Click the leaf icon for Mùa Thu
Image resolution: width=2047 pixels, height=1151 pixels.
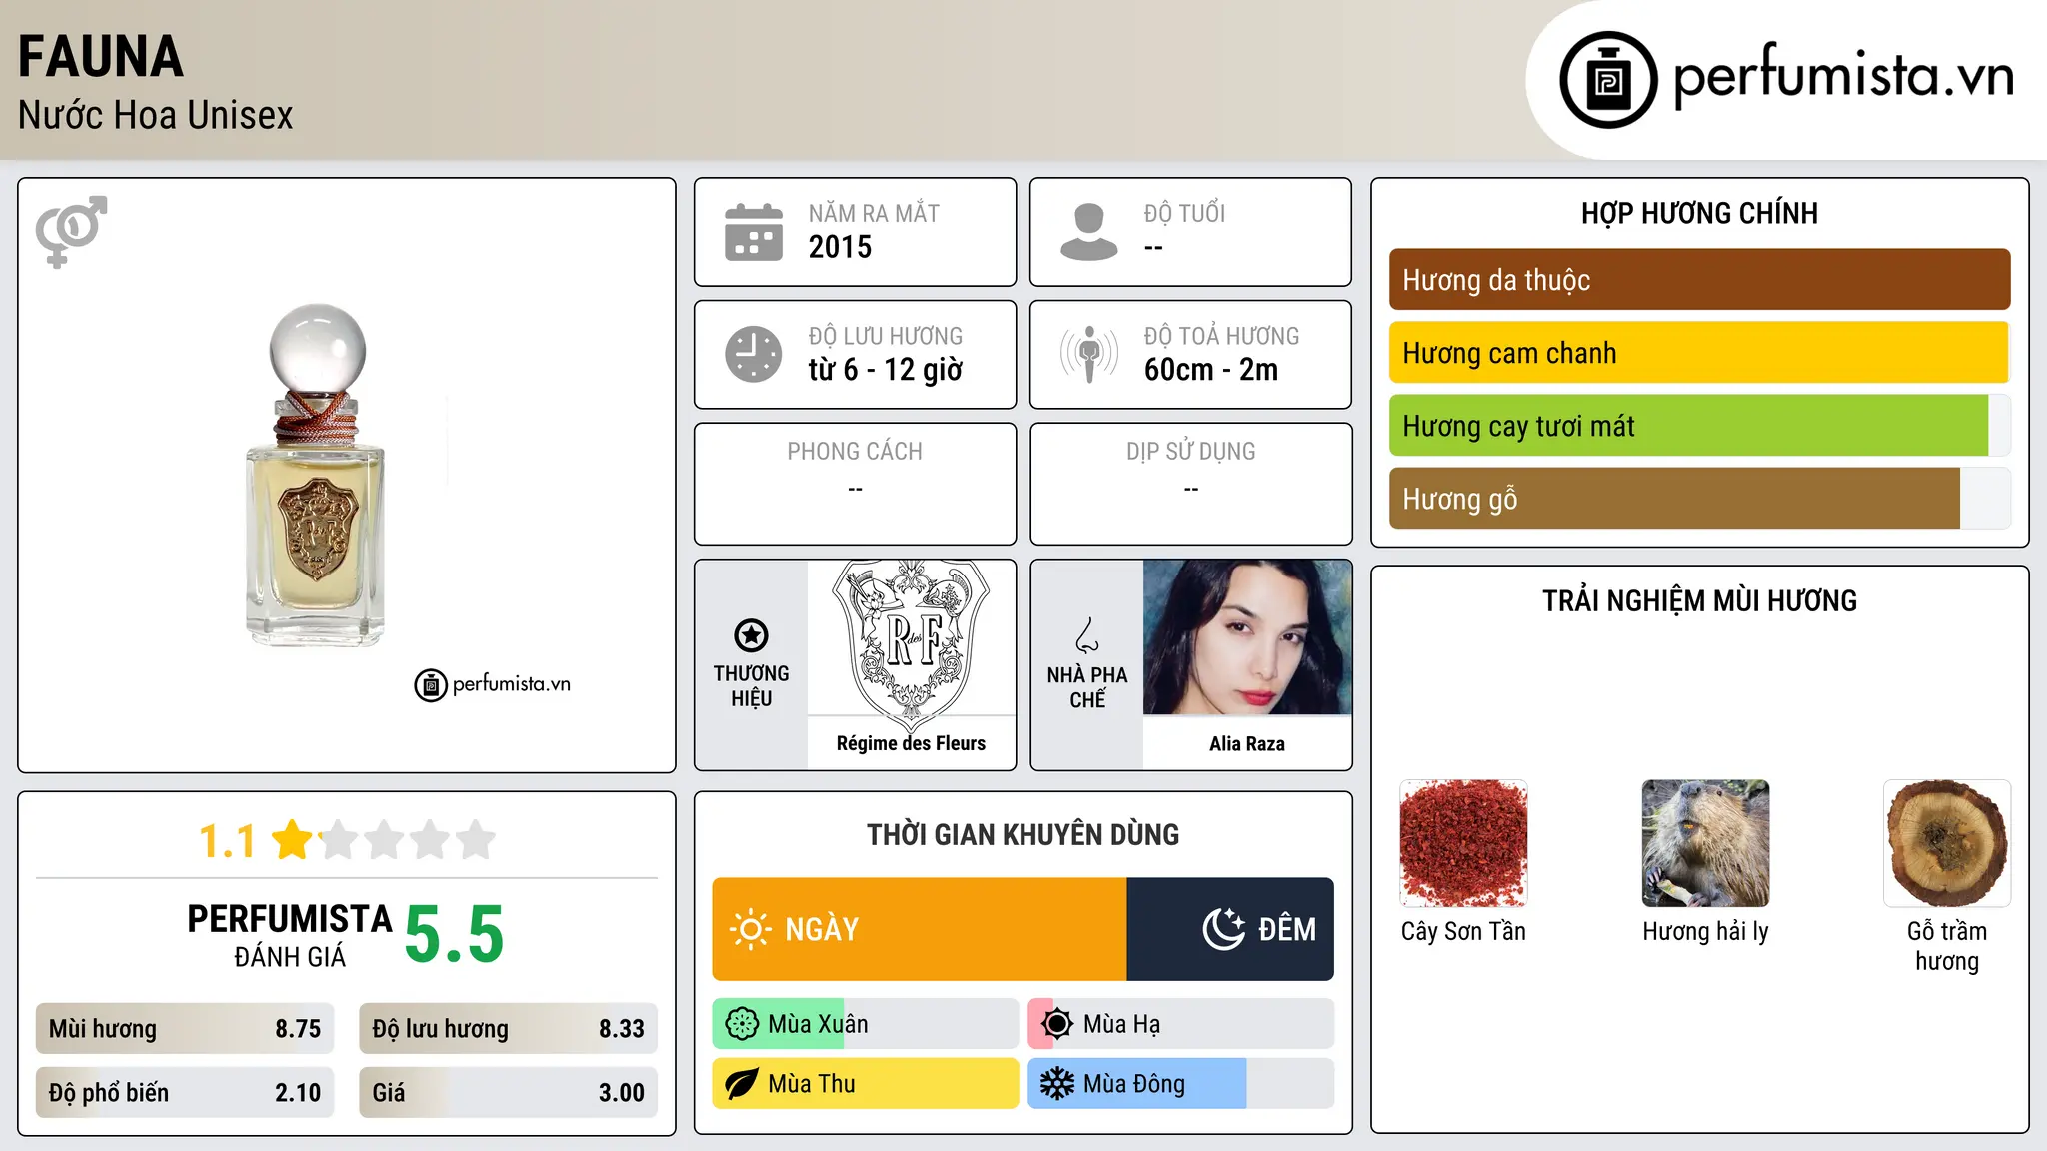tap(742, 1084)
